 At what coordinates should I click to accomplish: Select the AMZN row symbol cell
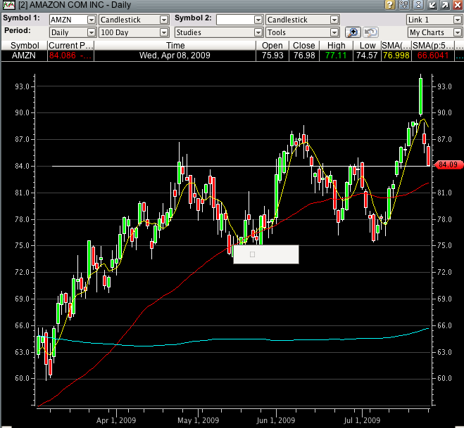(x=23, y=55)
